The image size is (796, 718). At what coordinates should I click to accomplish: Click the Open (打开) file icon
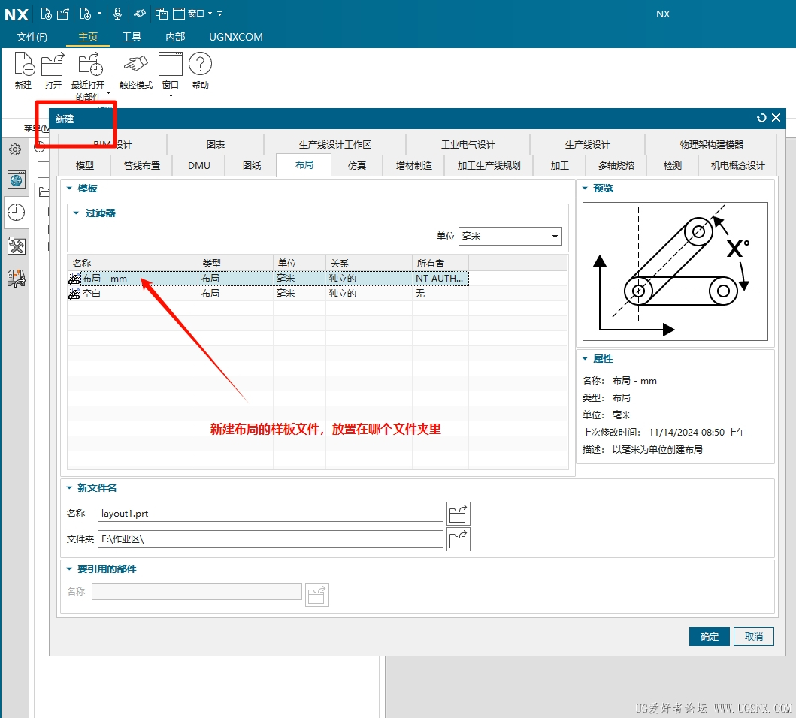(x=53, y=65)
